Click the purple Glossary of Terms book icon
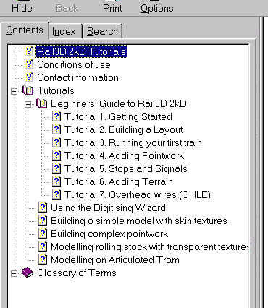The width and height of the screenshot is (268, 308). [28, 273]
